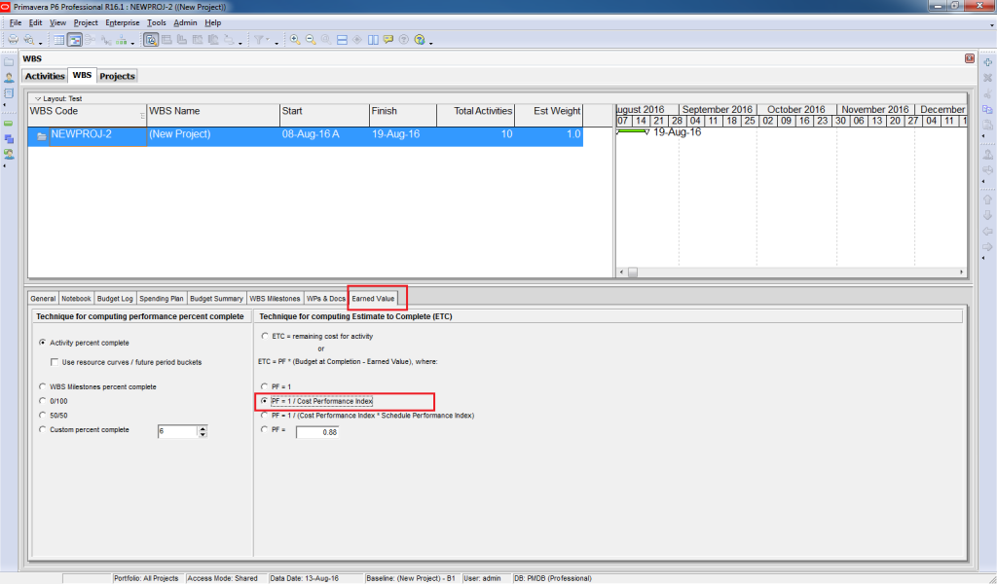Show the Activity Table layout icon
The width and height of the screenshot is (997, 584).
pyautogui.click(x=59, y=39)
